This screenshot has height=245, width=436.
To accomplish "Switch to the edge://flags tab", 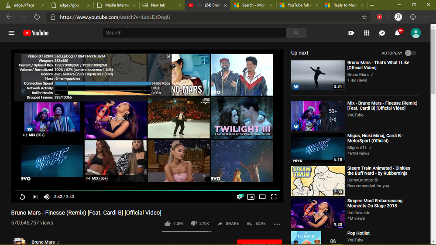I will (x=24, y=5).
